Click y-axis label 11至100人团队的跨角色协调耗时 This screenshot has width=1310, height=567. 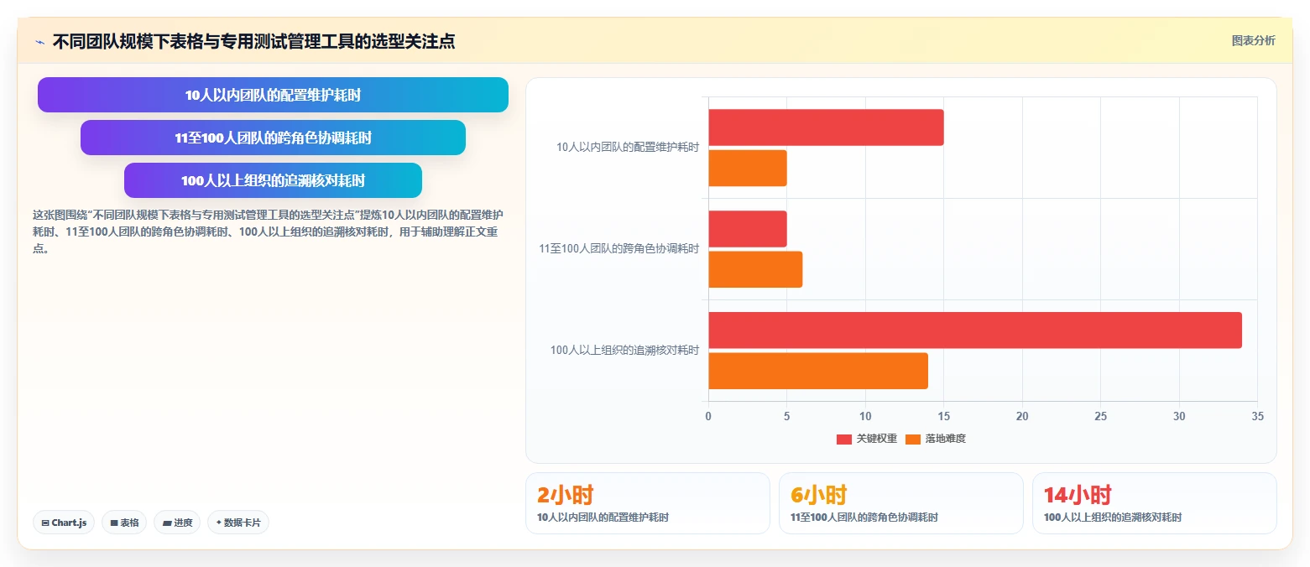(x=619, y=249)
